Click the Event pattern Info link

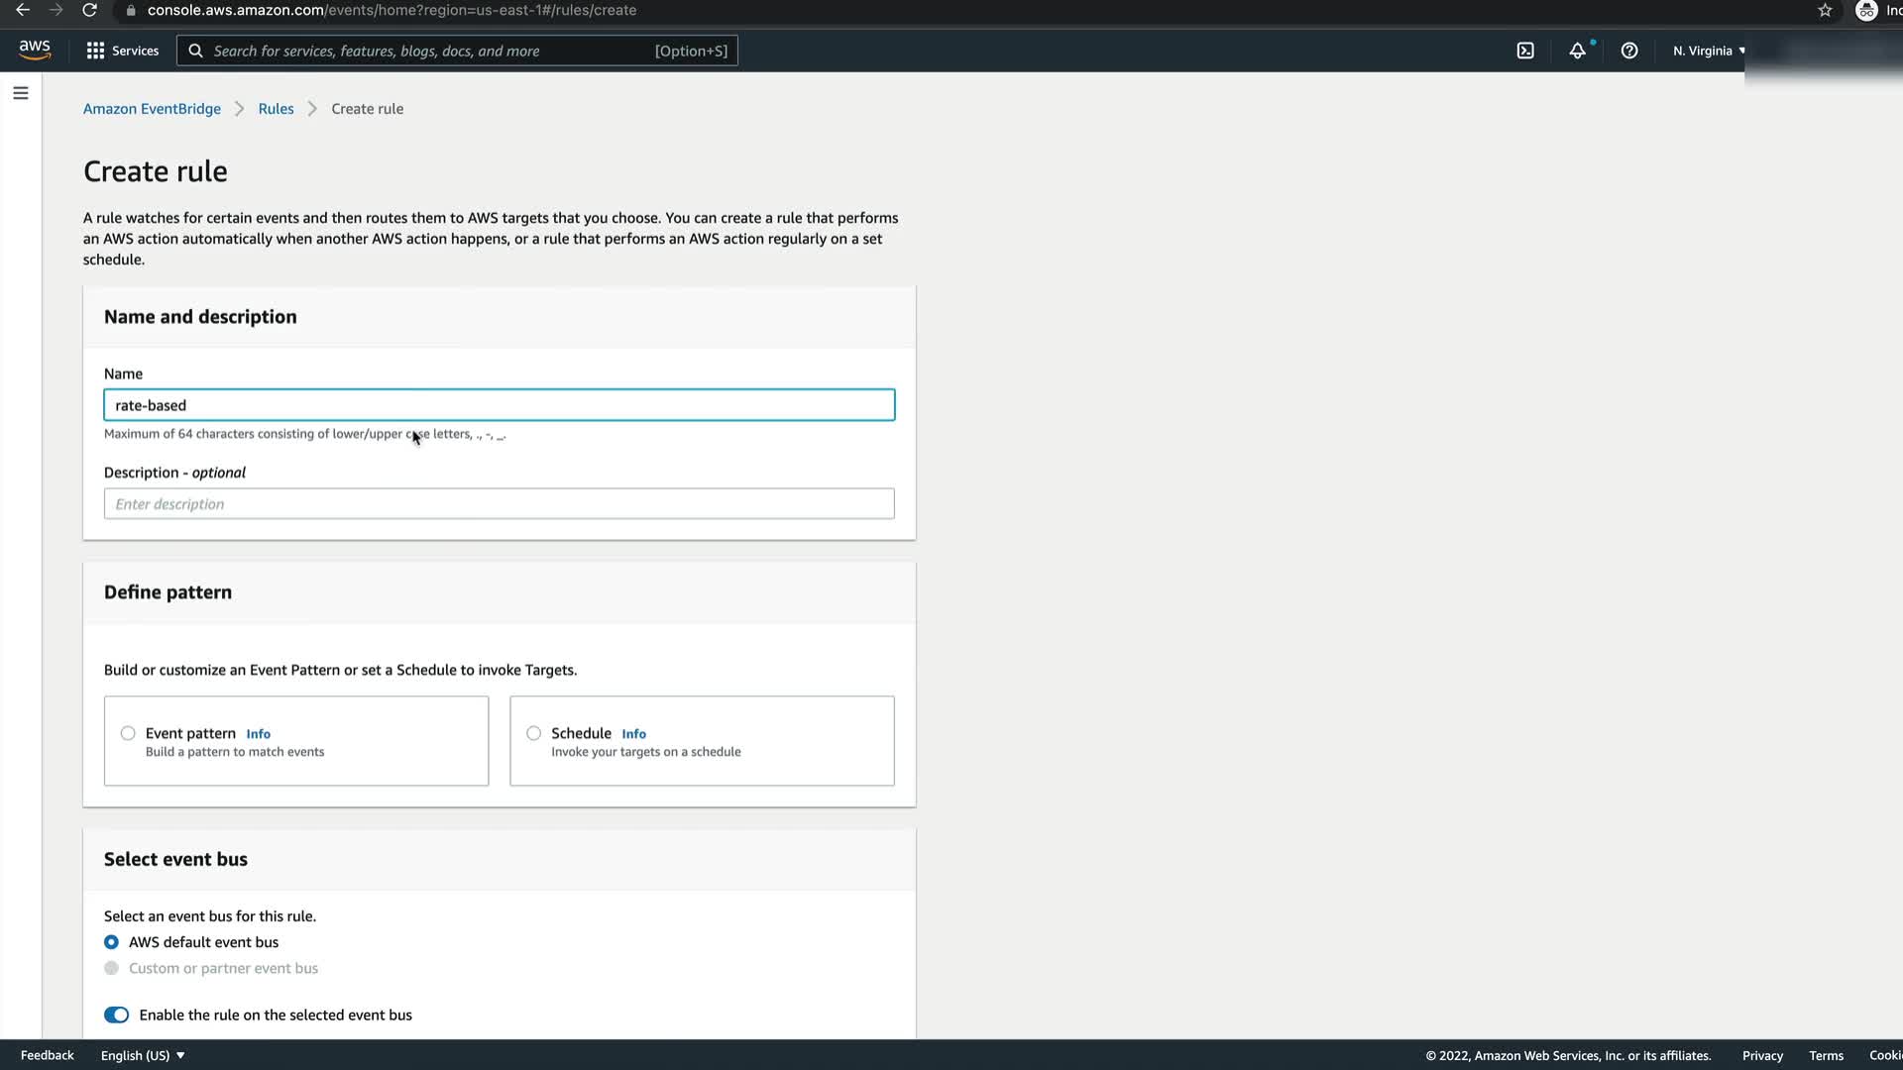tap(258, 734)
